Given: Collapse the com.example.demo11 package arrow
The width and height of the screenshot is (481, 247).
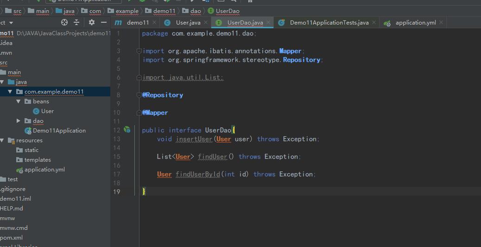Looking at the screenshot, I should click(x=10, y=92).
